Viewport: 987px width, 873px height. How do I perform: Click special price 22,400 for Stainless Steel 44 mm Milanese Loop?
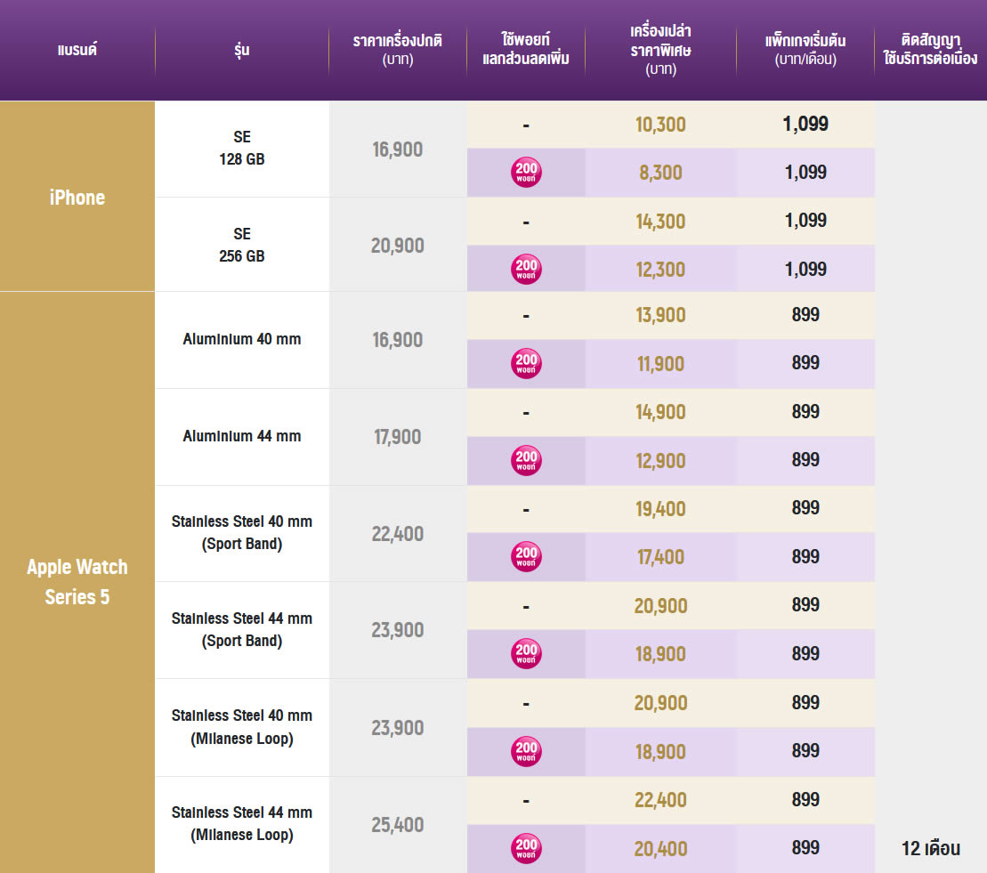[660, 800]
